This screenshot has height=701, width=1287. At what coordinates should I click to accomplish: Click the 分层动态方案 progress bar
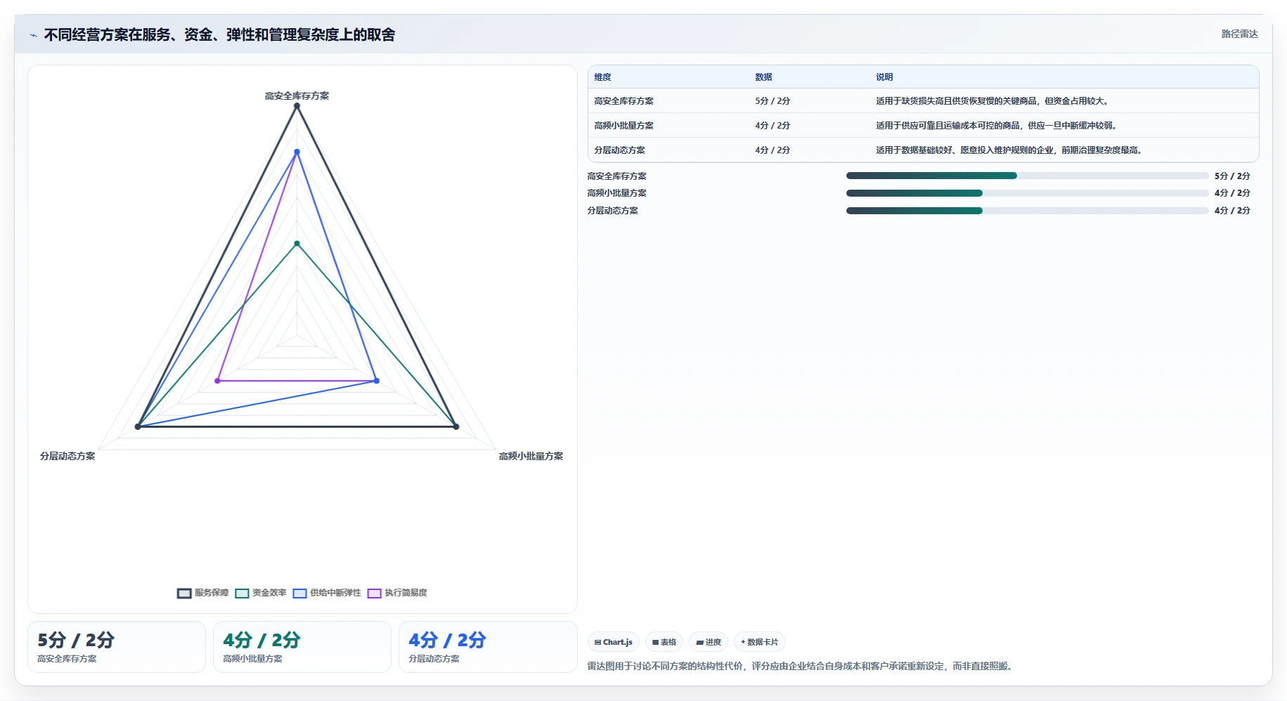[1027, 211]
